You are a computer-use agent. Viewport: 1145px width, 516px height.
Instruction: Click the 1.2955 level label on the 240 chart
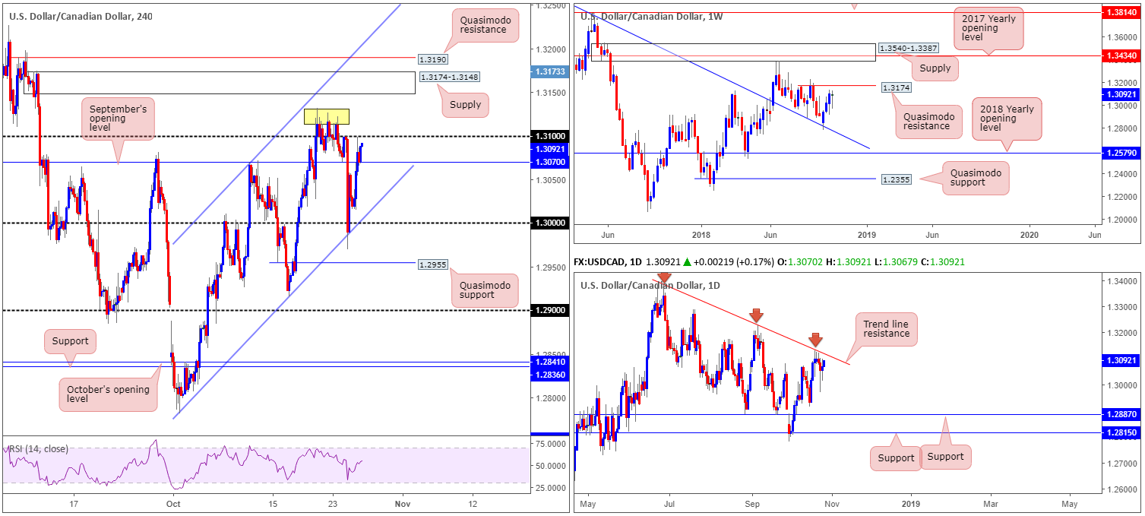[432, 265]
